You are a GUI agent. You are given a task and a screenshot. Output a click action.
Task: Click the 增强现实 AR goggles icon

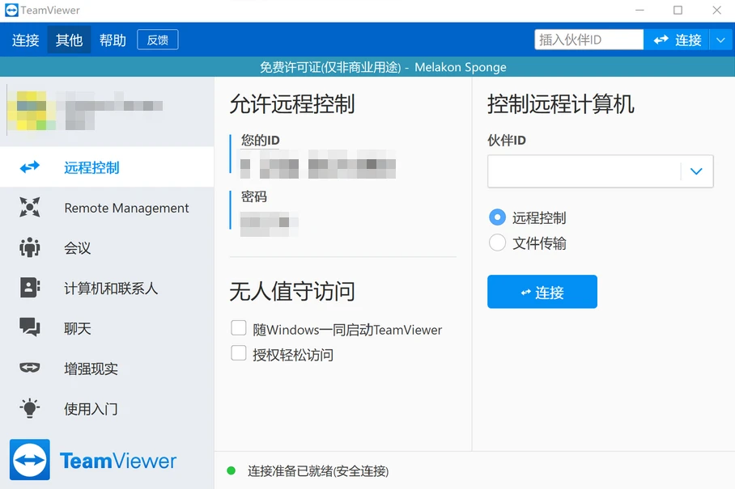29,368
